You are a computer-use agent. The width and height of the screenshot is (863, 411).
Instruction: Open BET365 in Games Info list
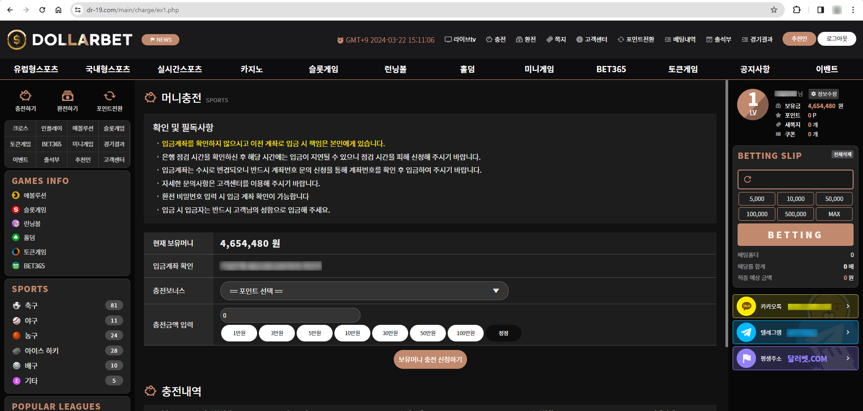click(x=34, y=266)
